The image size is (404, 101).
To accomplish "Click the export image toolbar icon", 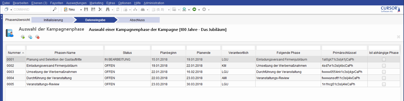I will click(x=174, y=10).
